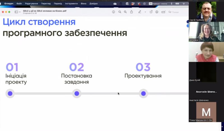Select Тіляєв Максим M avatar tile
This screenshot has height=131, width=224.
[x=206, y=112]
